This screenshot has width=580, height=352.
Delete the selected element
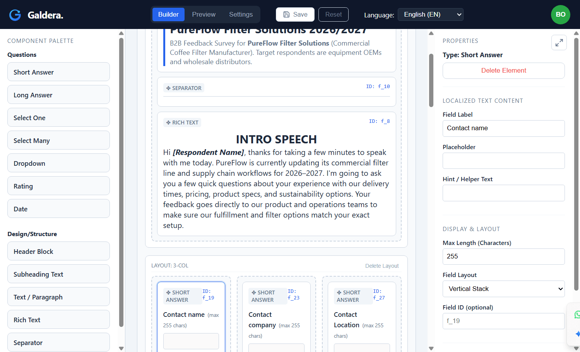503,71
